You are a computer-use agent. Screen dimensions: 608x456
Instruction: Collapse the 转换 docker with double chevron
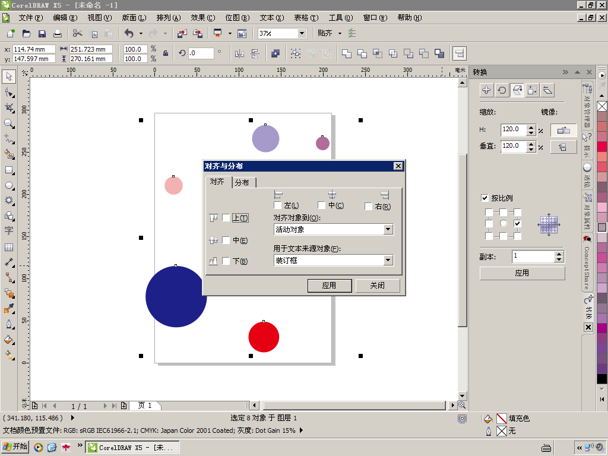(x=565, y=72)
